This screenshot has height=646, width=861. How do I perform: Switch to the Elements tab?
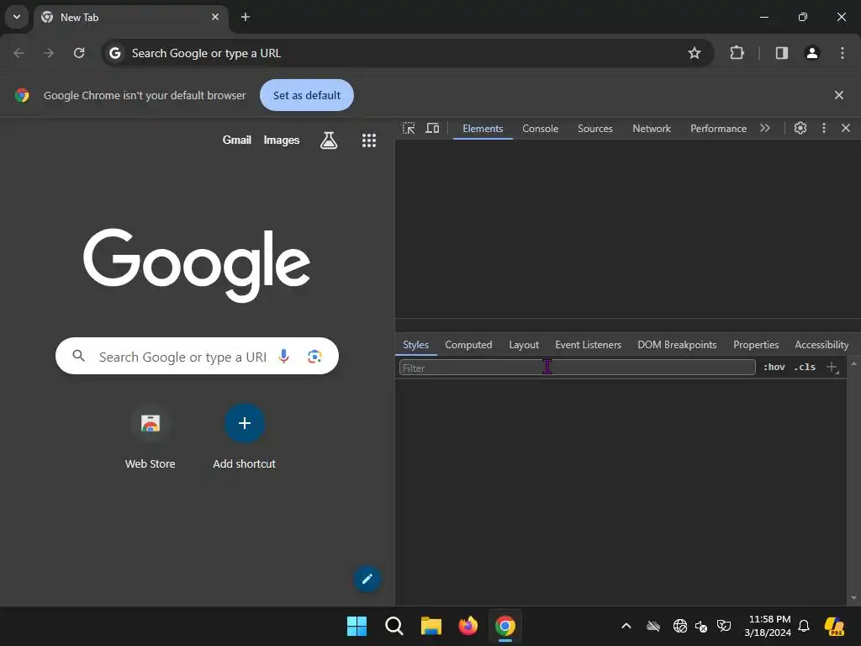point(483,129)
